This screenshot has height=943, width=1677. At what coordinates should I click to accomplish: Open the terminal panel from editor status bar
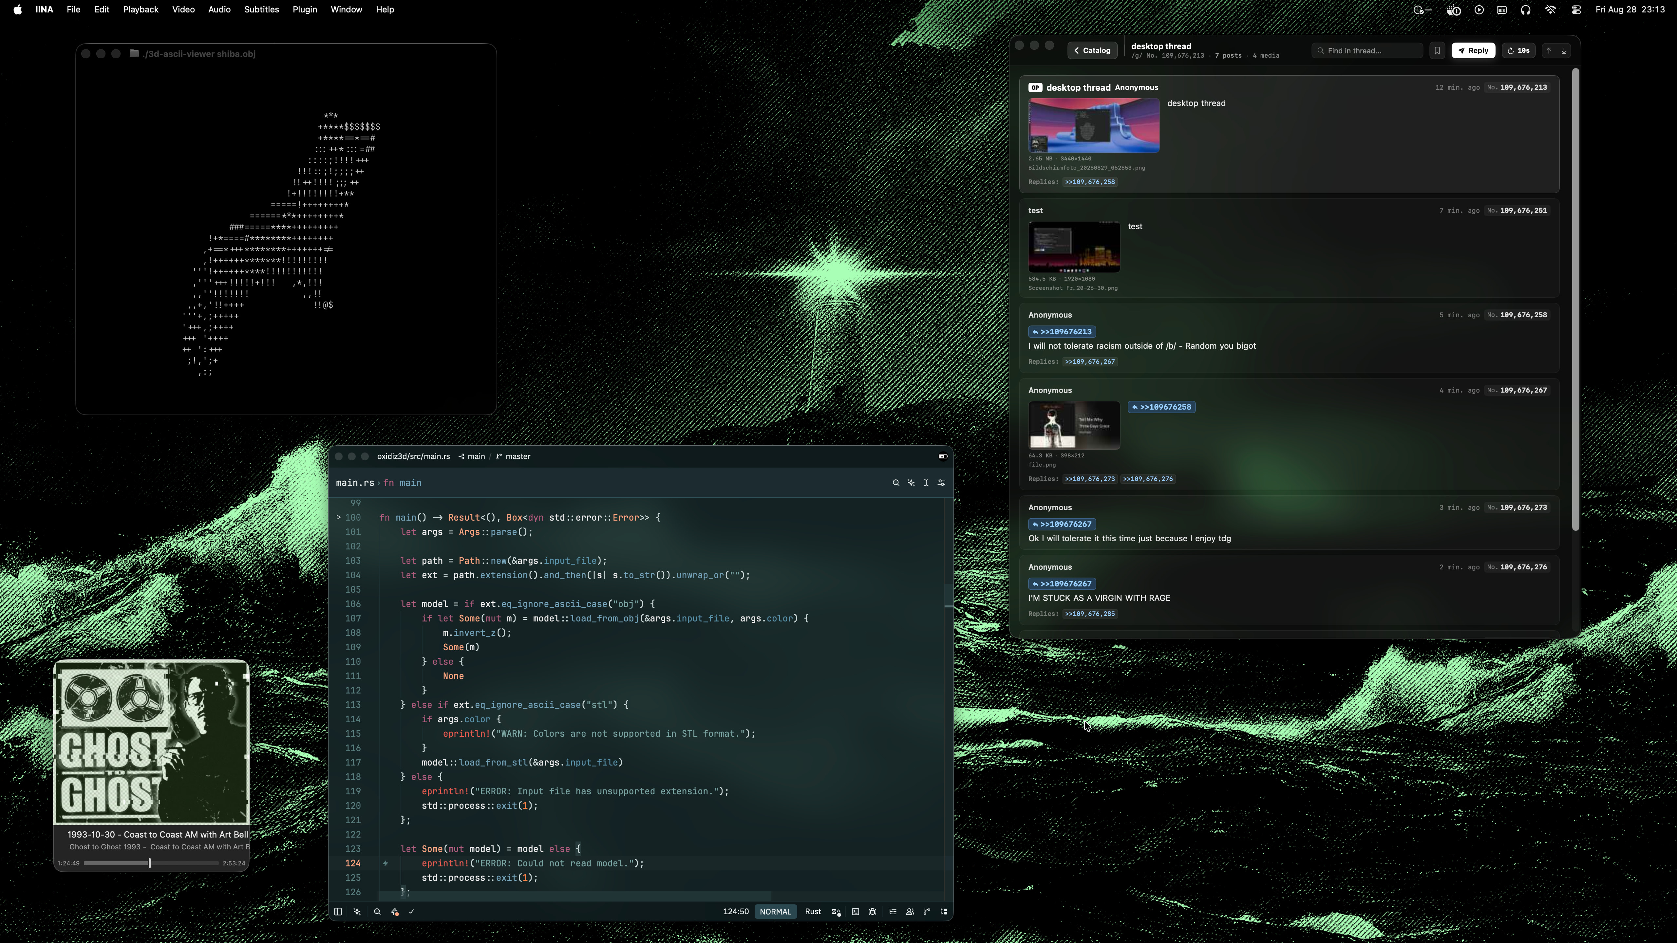pos(856,912)
